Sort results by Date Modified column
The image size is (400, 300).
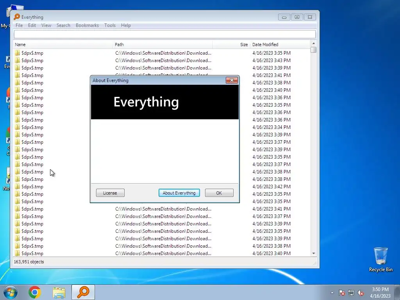(x=280, y=45)
